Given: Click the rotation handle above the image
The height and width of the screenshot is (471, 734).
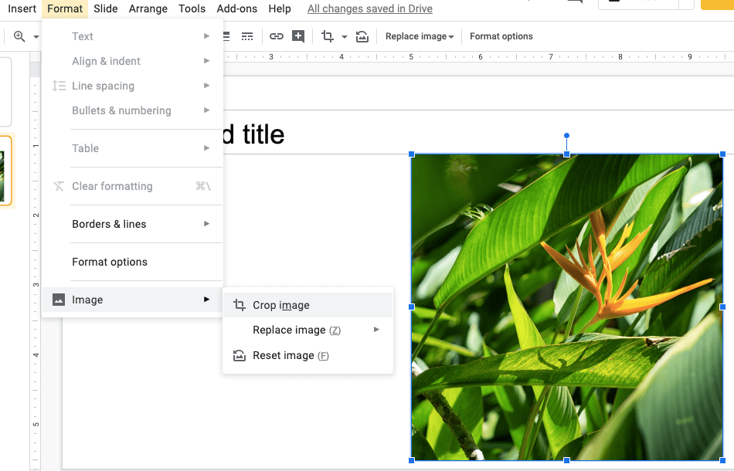Looking at the screenshot, I should (566, 135).
